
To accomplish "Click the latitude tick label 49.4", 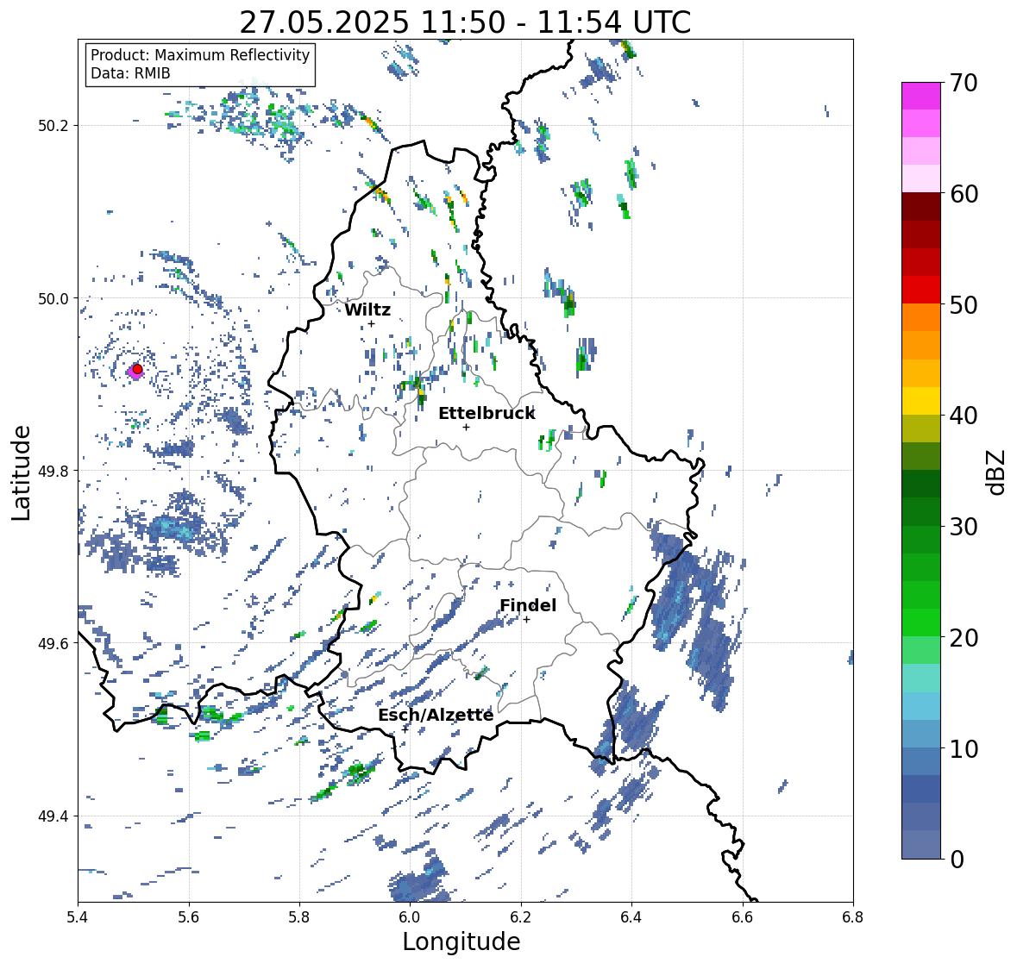I will 53,816.
